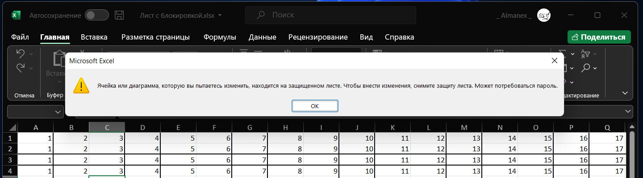Select row 1 header
The image size is (643, 178).
pos(9,138)
